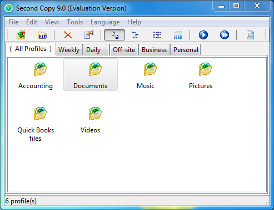The height and width of the screenshot is (210, 274).
Task: Switch to the Off-site tab
Action: click(124, 50)
